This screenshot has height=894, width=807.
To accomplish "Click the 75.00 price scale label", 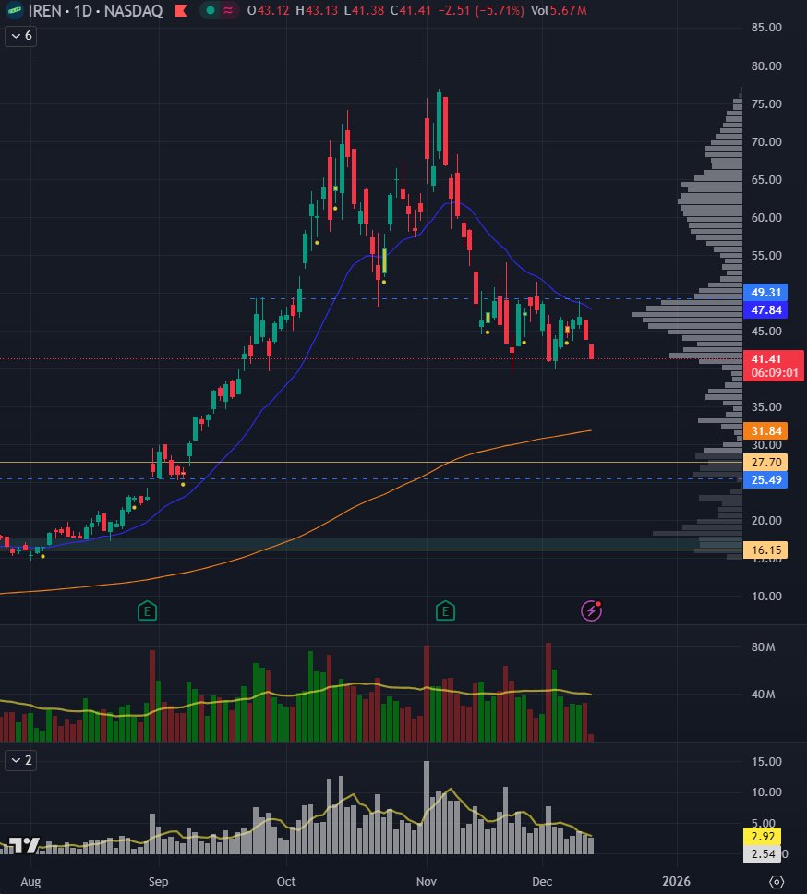I will [766, 103].
